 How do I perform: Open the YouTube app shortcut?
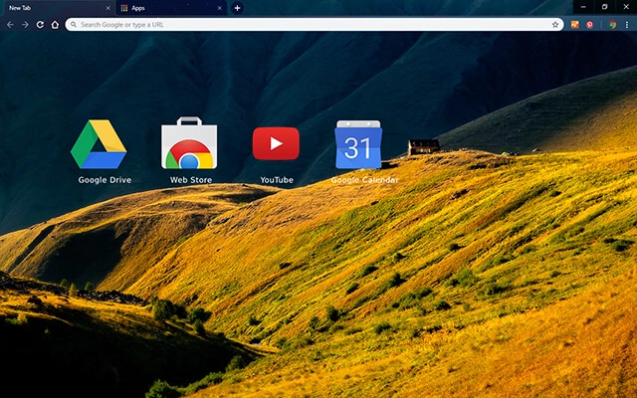(276, 143)
